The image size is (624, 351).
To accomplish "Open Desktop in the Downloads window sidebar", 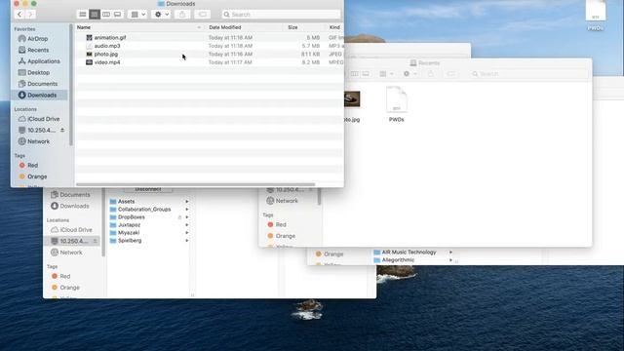I will [x=39, y=72].
